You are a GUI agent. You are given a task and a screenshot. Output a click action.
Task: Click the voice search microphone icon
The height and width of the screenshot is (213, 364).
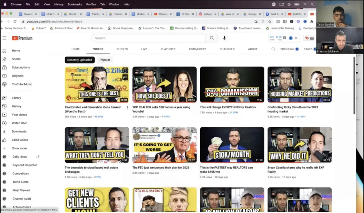pos(224,38)
